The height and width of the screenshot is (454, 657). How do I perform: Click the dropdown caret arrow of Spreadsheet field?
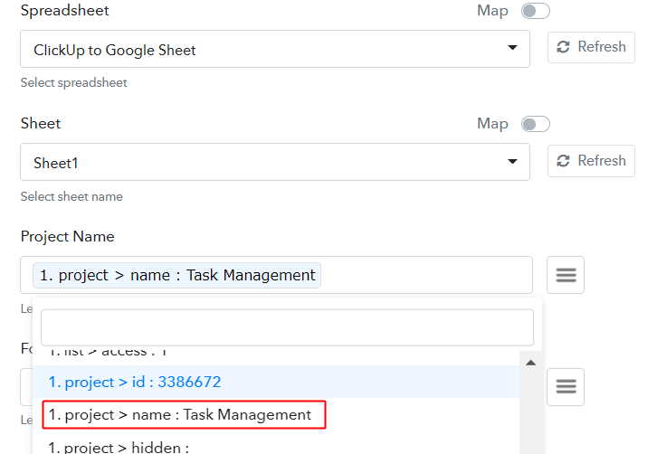click(512, 47)
